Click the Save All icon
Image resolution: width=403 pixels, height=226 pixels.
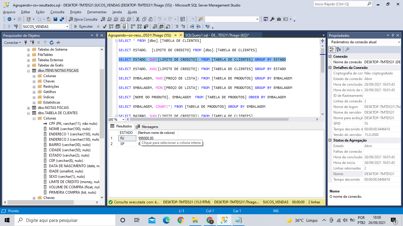pyautogui.click(x=62, y=19)
